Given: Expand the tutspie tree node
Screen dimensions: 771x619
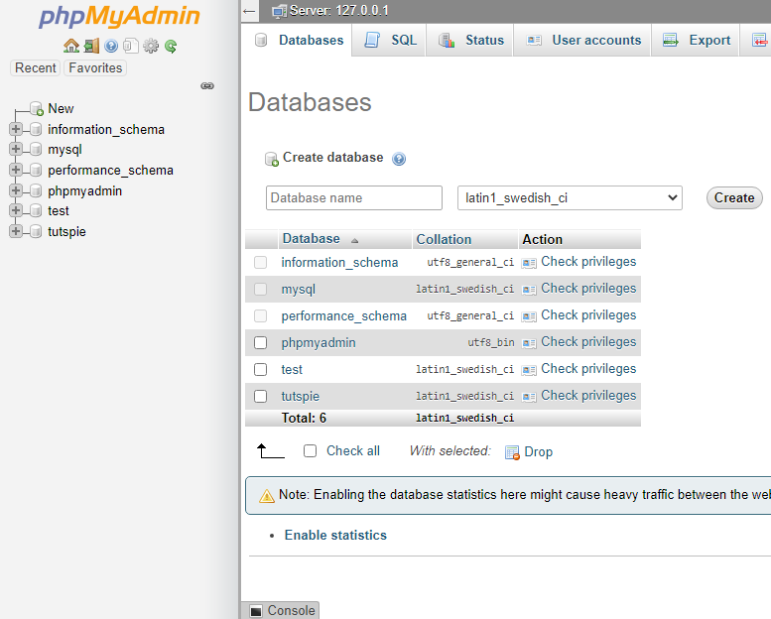Looking at the screenshot, I should pos(16,231).
